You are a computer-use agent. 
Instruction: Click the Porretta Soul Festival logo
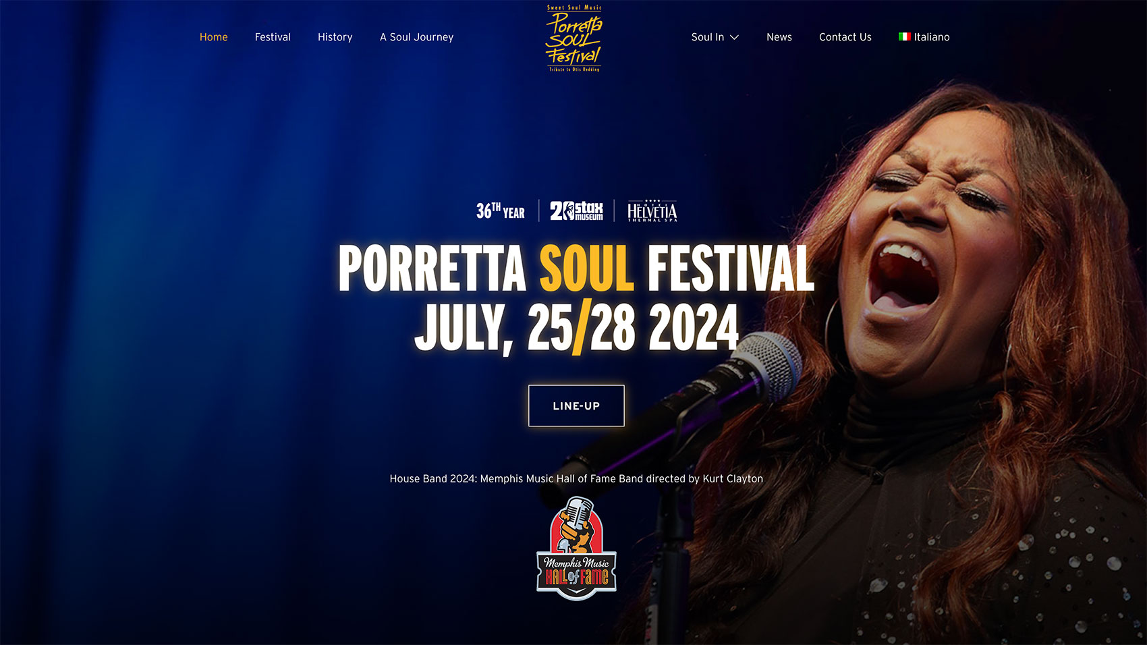pos(573,38)
